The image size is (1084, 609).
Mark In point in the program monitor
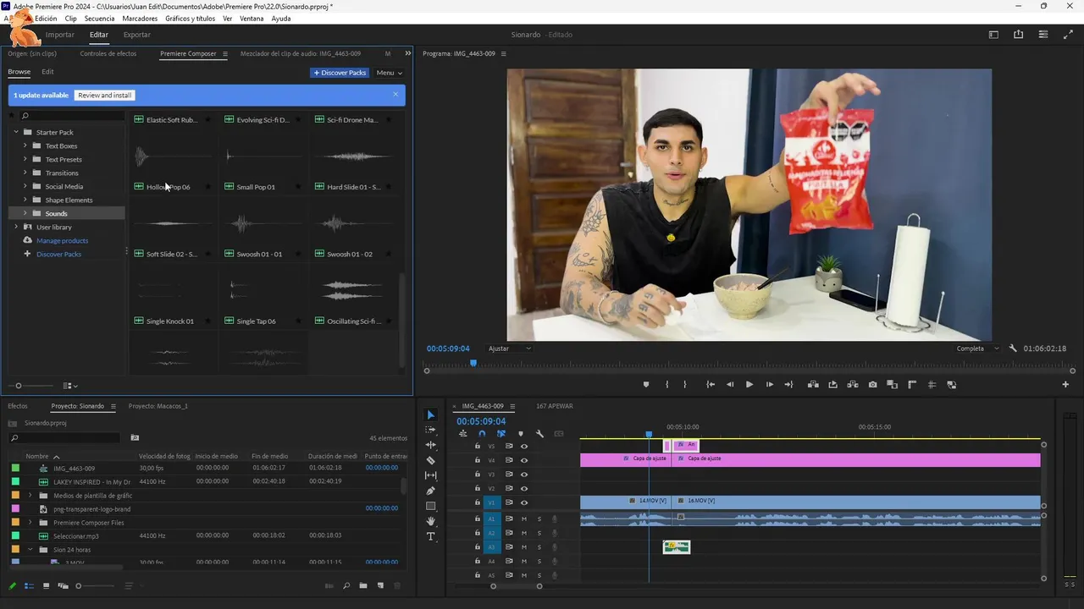666,385
